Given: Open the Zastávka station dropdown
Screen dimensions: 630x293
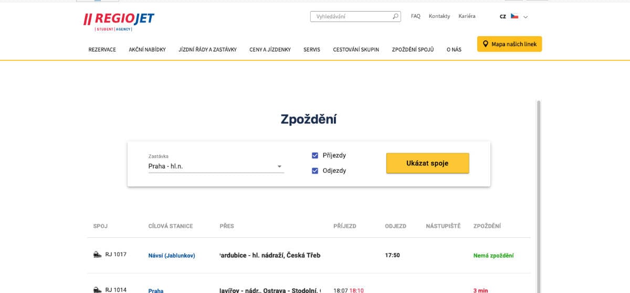Looking at the screenshot, I should click(216, 166).
